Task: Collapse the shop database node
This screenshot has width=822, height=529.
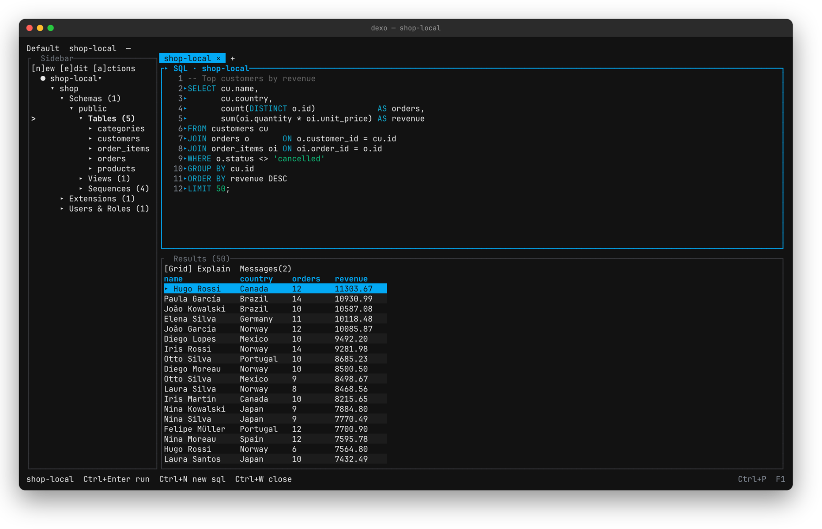Action: [53, 89]
